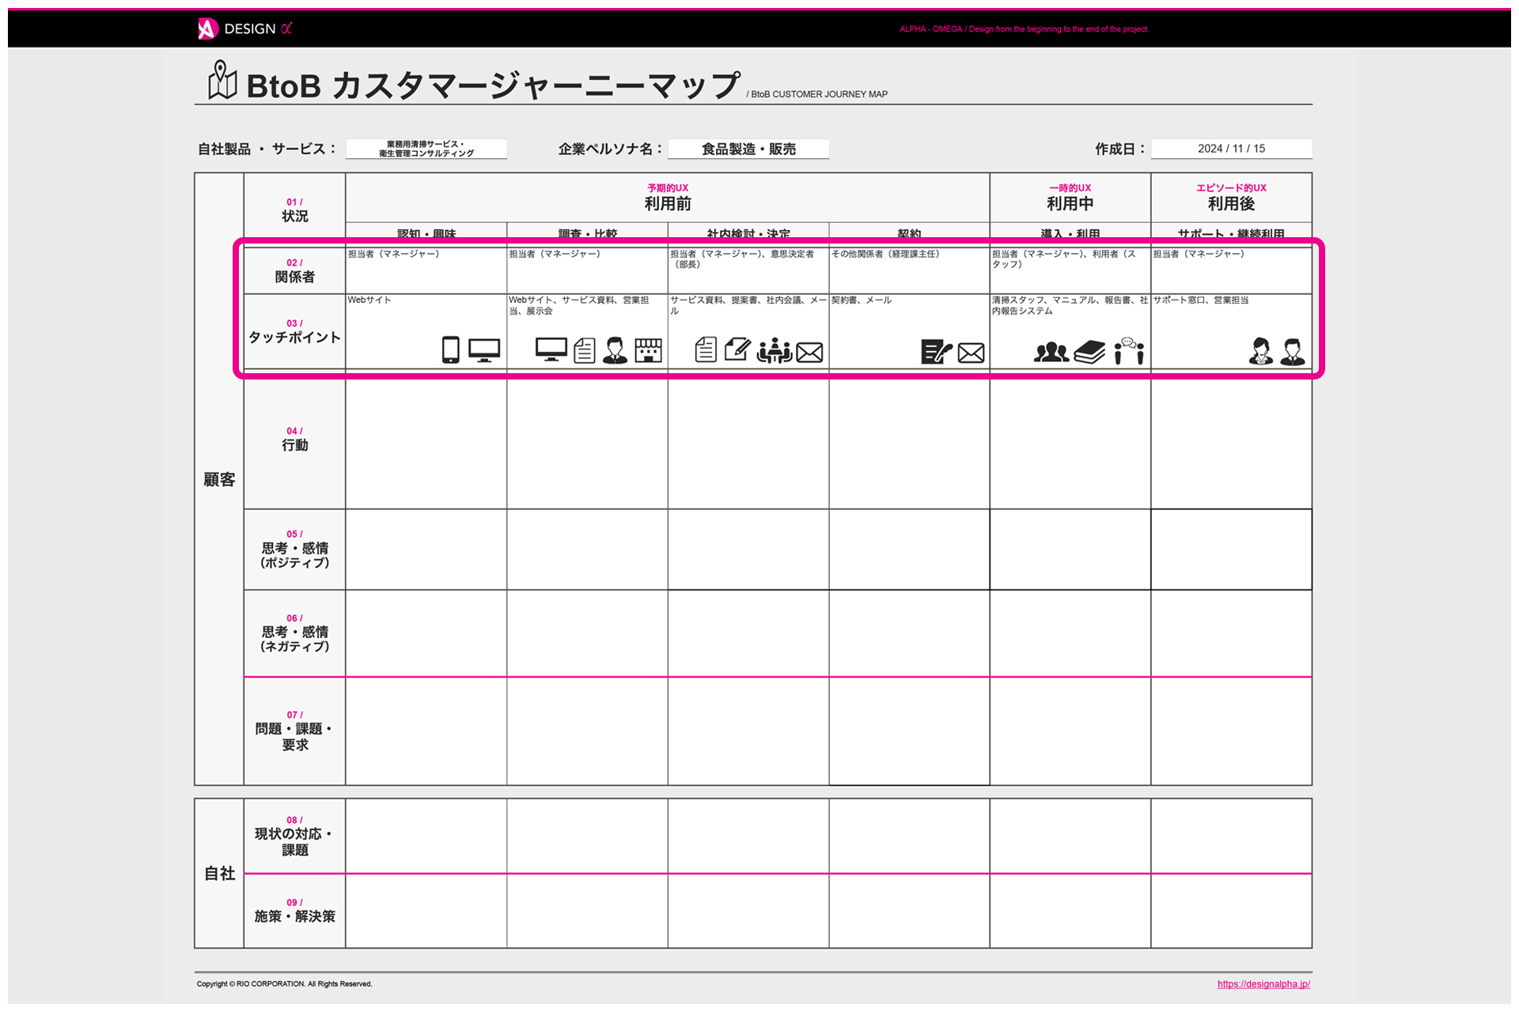Select the 07 / 問題・課題・要求 row label
The width and height of the screenshot is (1519, 1012).
coord(295,731)
